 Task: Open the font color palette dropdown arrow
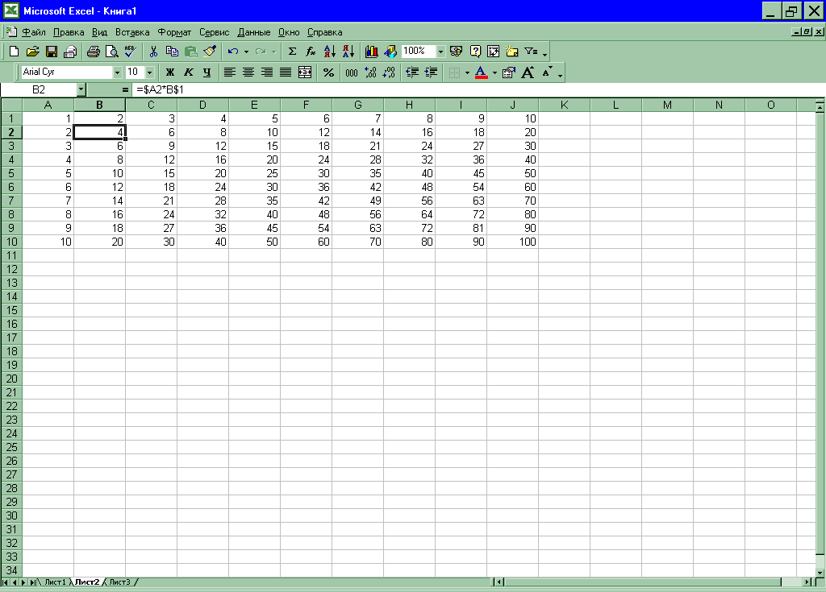494,72
